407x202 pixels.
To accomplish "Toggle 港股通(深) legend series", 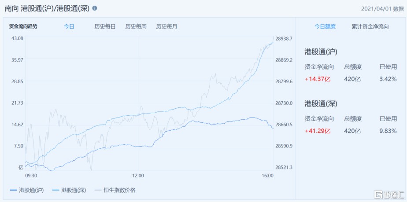I will [69, 190].
